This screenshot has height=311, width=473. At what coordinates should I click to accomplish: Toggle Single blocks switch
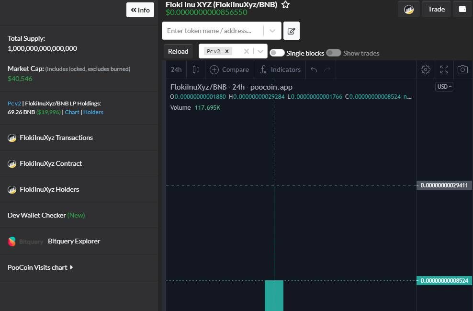[277, 53]
